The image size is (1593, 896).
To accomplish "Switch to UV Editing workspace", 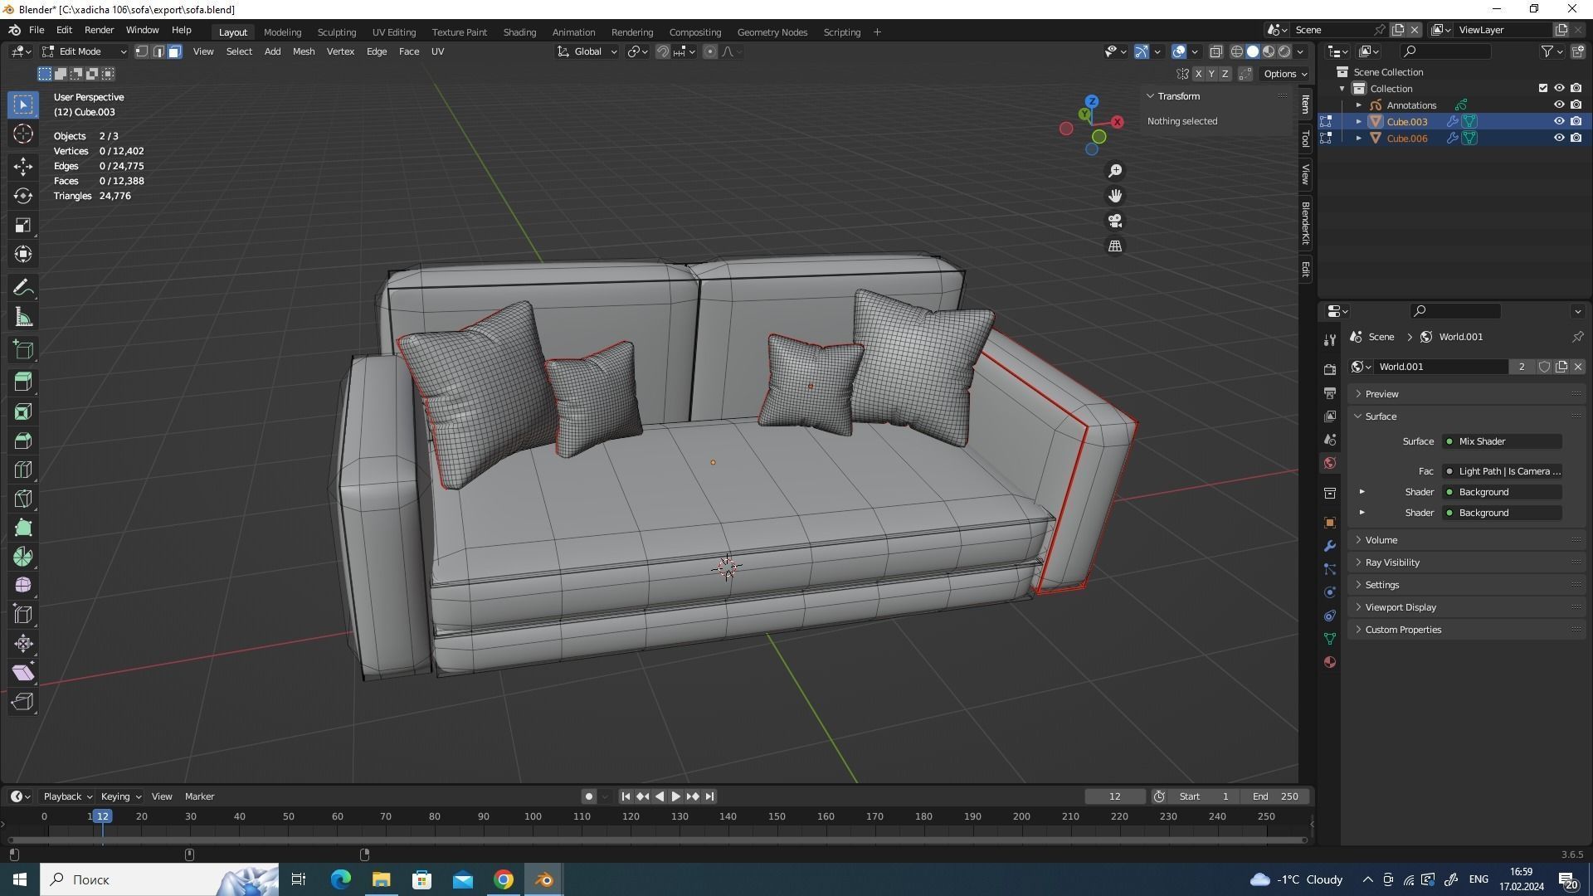I will [x=394, y=32].
